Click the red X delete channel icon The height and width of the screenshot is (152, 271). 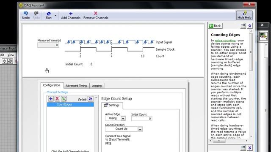click(x=57, y=99)
